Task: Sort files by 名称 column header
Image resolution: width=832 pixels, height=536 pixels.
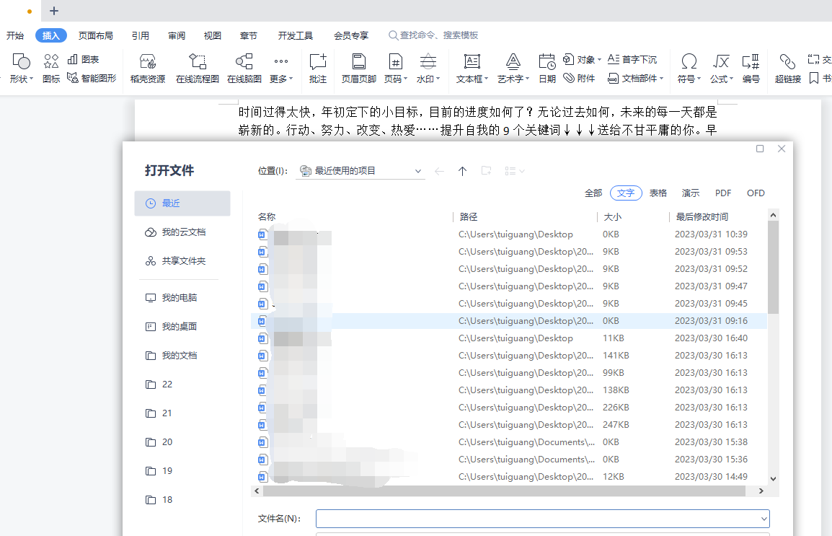Action: [266, 216]
